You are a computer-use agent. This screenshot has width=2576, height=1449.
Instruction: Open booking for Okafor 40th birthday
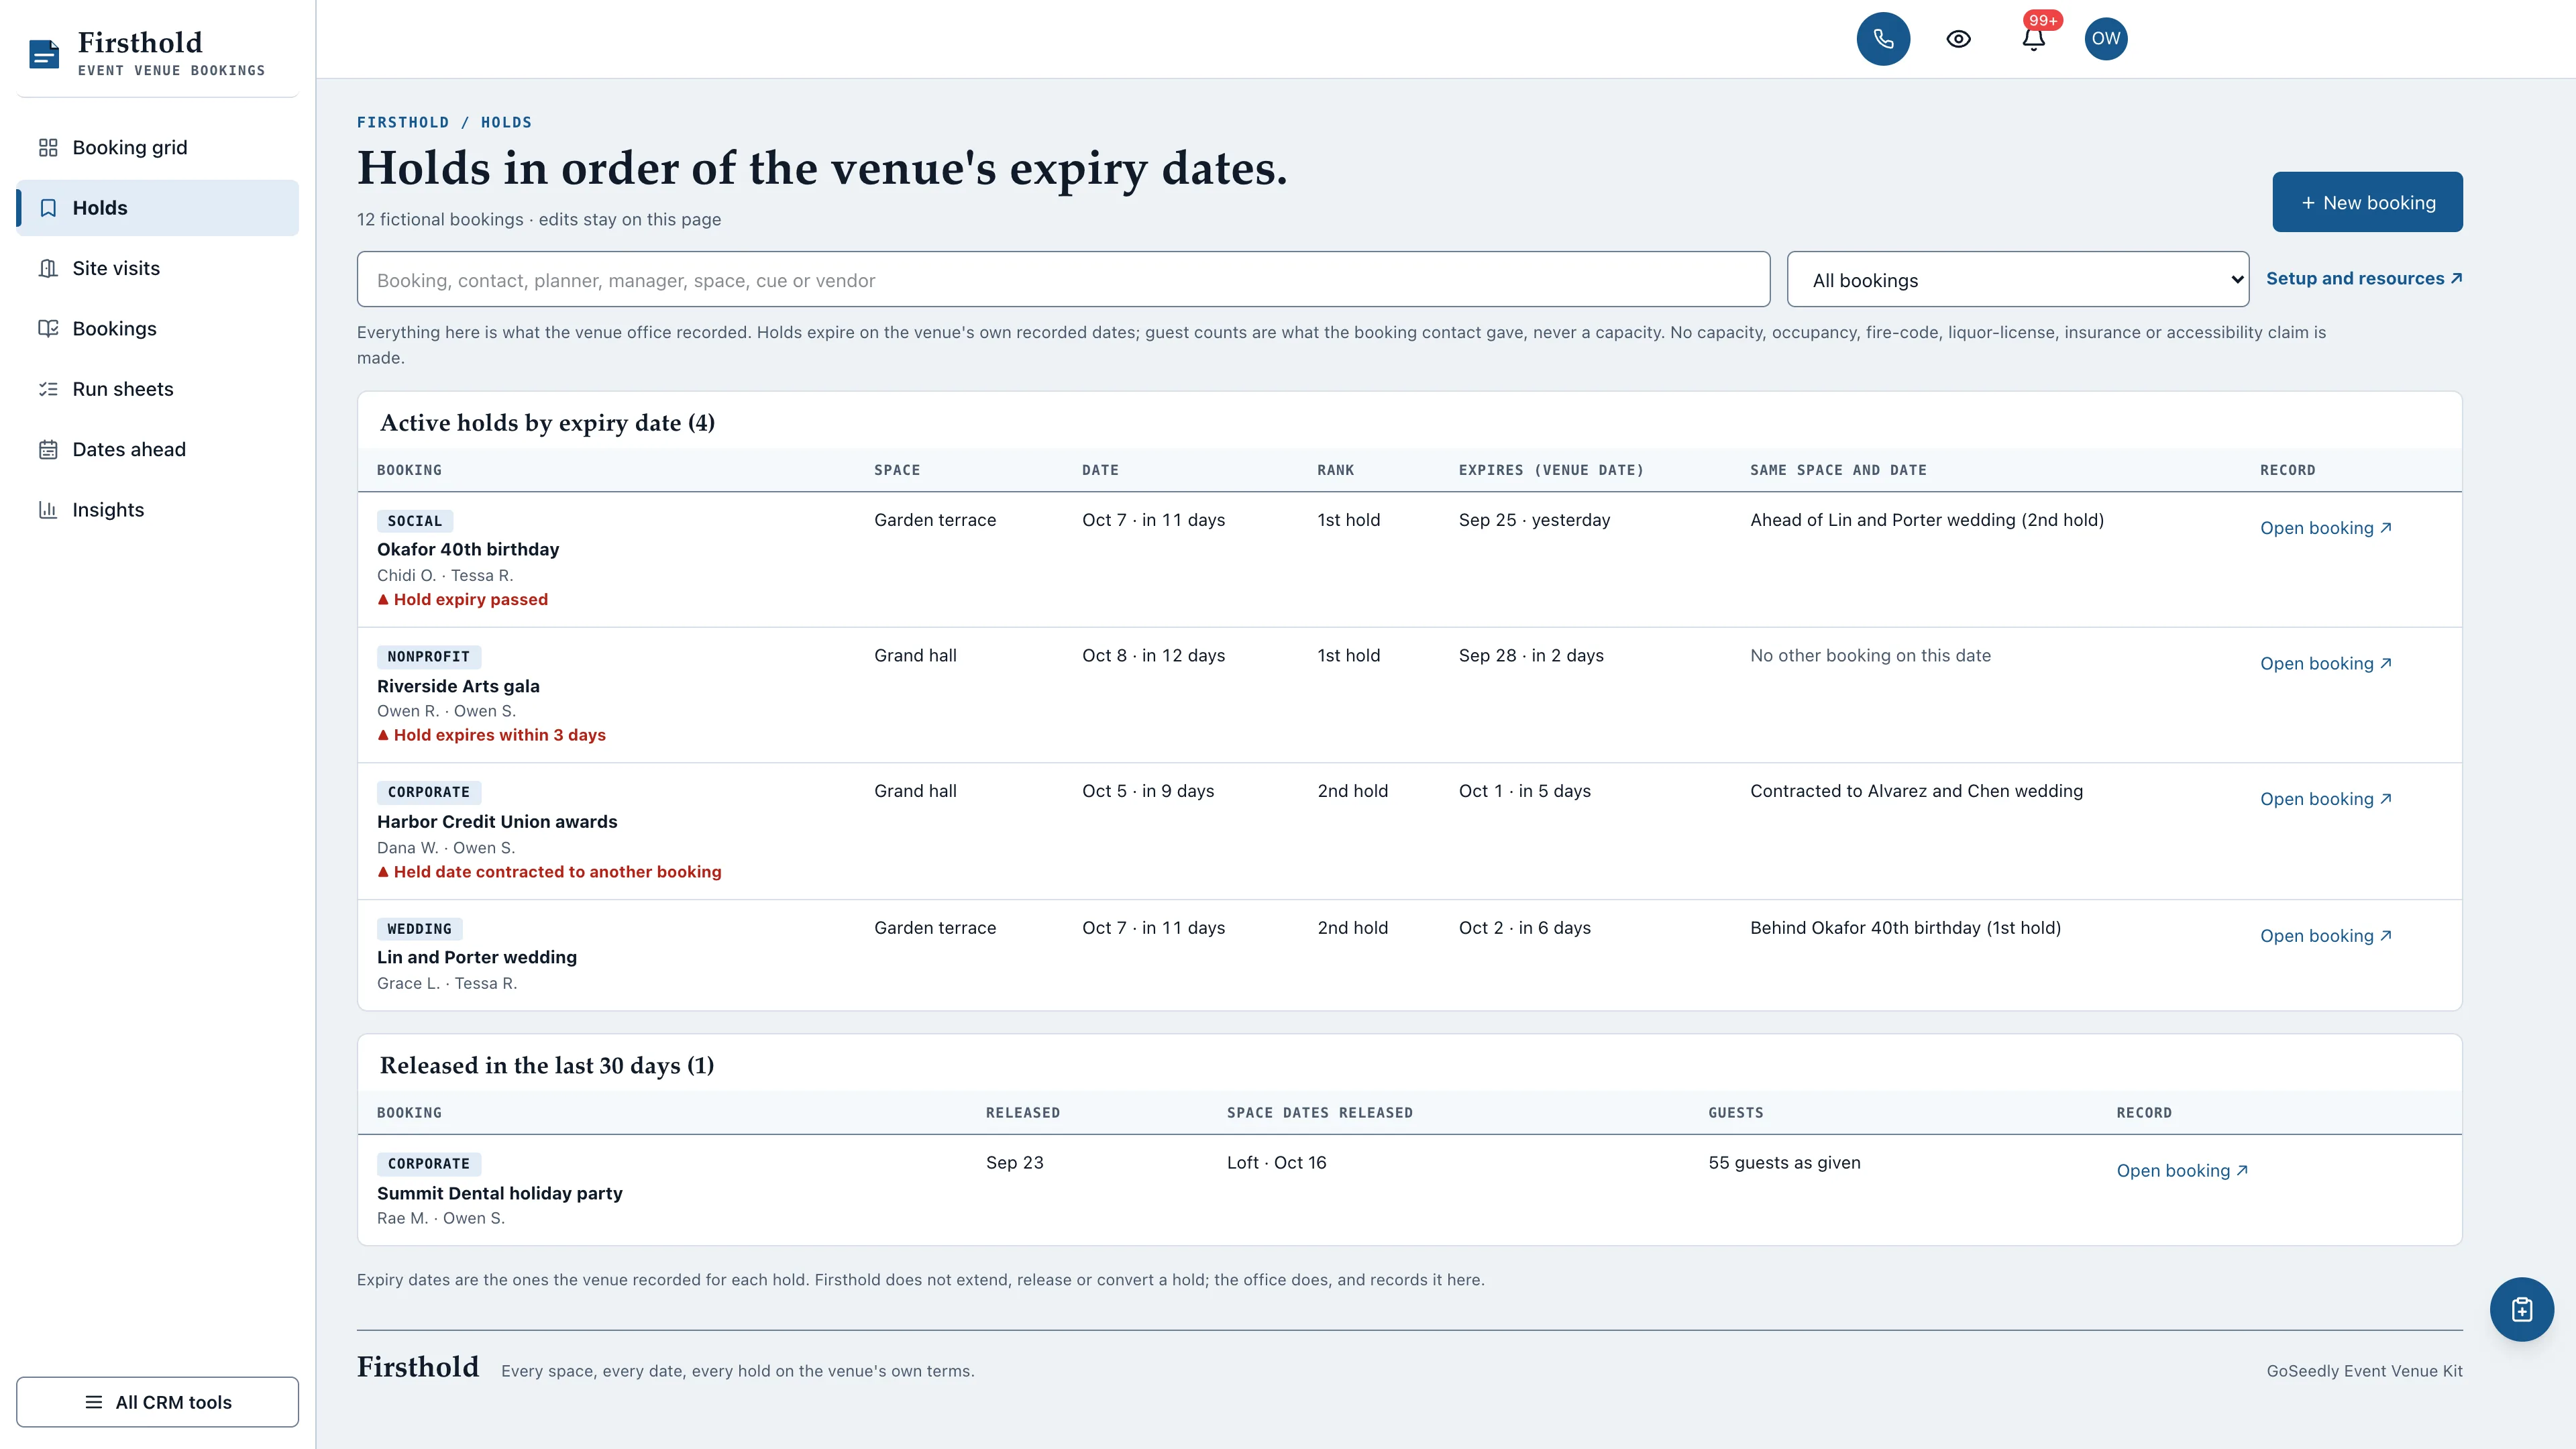2325,528
